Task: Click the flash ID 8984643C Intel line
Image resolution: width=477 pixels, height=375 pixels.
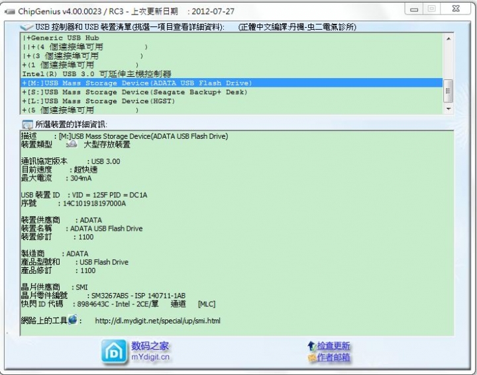Action: [x=118, y=304]
